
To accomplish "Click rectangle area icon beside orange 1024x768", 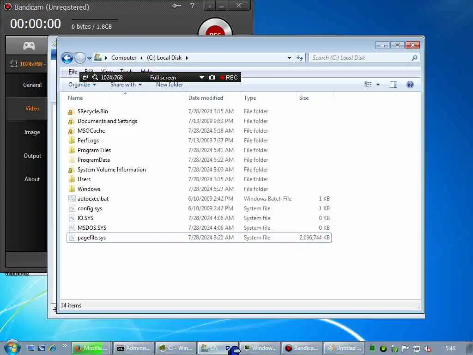I will coord(14,64).
